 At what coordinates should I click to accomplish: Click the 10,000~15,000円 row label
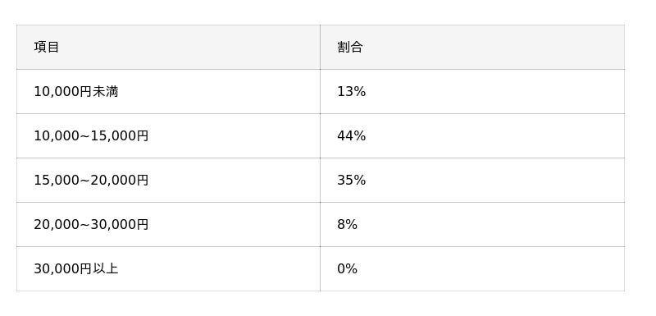point(91,136)
